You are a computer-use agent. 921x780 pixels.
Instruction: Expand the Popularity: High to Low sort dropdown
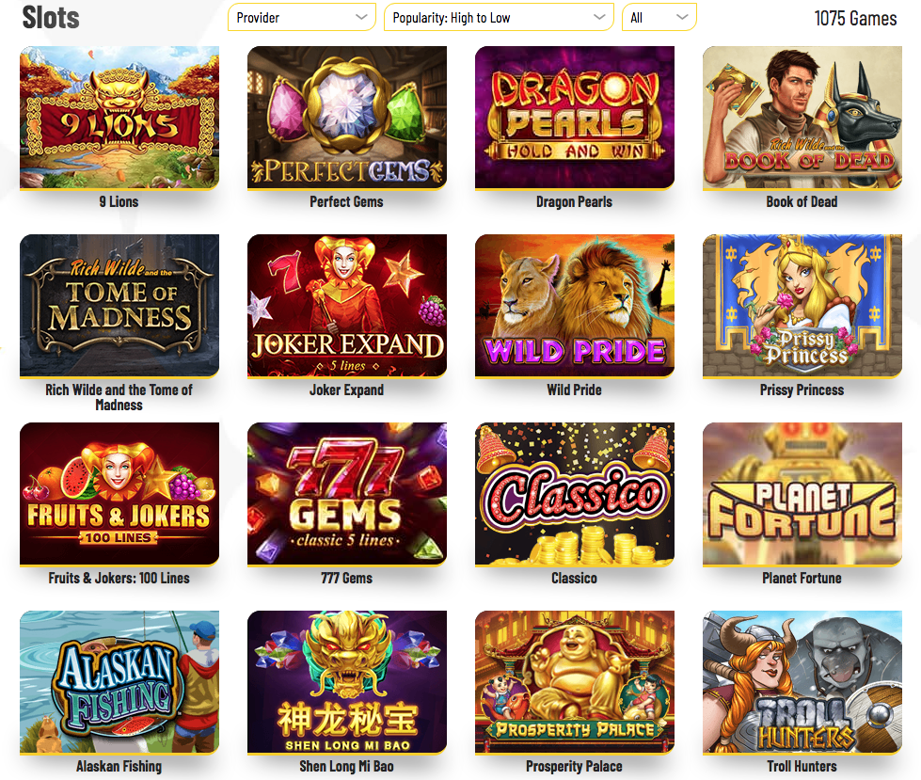[x=499, y=18]
